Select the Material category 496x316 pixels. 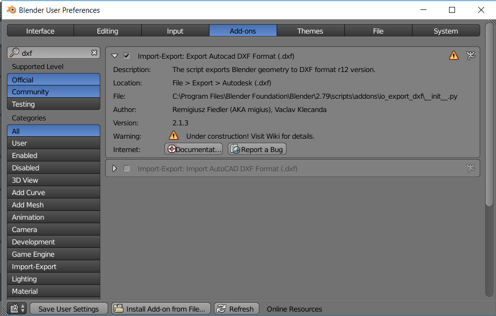[53, 291]
